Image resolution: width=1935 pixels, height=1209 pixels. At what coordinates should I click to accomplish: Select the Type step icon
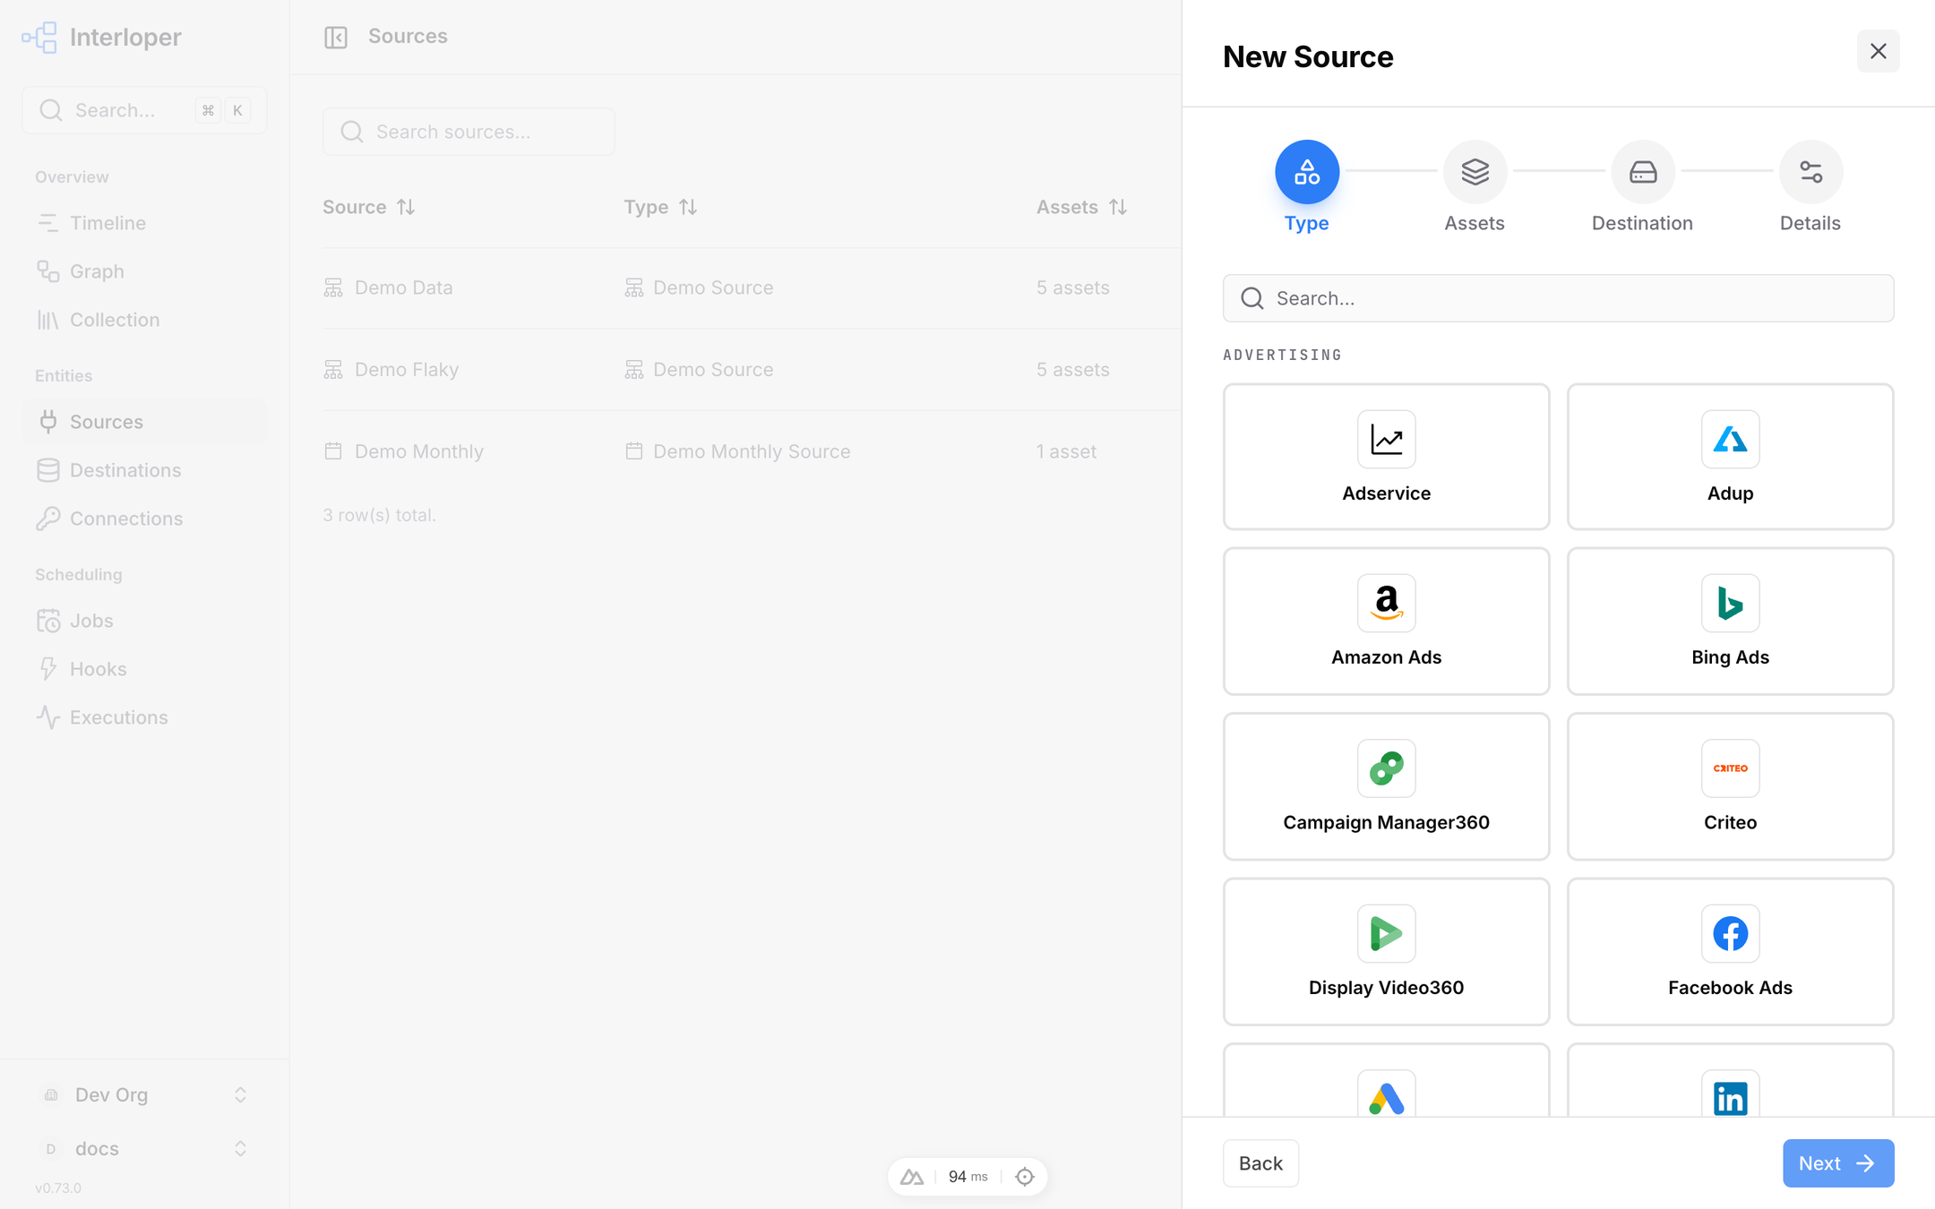click(1307, 172)
